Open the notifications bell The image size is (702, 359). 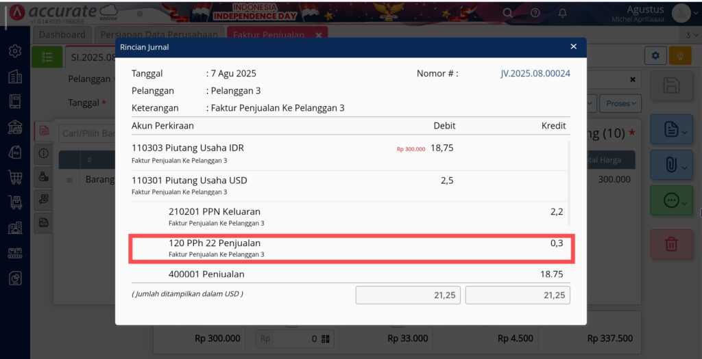(563, 13)
